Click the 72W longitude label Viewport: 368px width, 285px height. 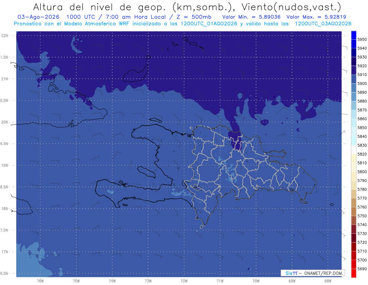click(x=184, y=281)
